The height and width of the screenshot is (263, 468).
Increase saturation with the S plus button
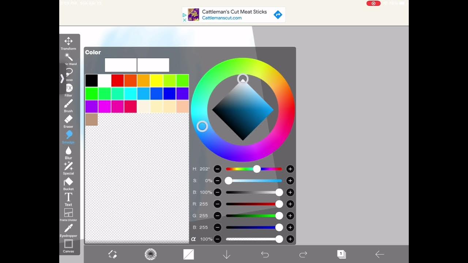[290, 181]
